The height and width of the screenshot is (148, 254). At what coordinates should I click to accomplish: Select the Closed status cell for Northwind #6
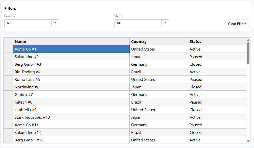pyautogui.click(x=217, y=87)
